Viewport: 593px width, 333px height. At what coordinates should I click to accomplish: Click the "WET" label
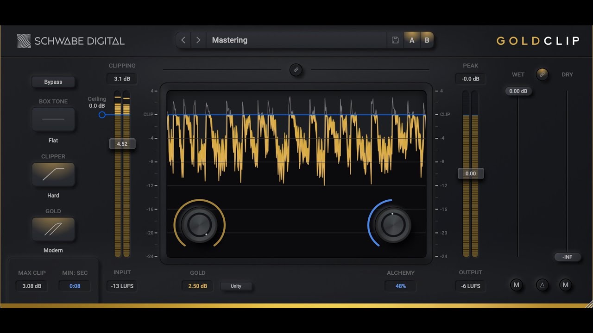click(x=518, y=74)
